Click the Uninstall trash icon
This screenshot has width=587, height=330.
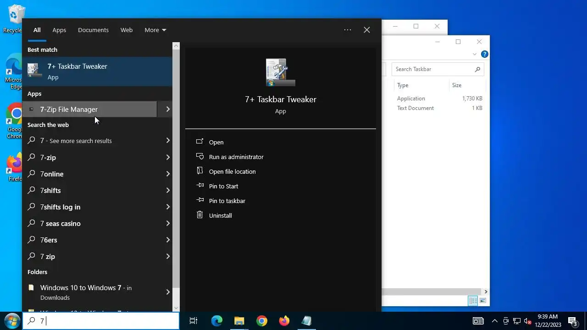click(x=199, y=215)
